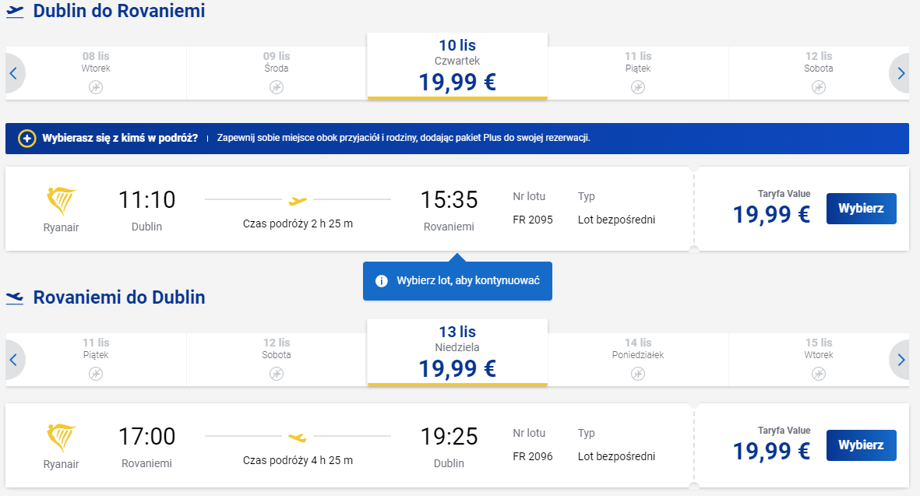Image resolution: width=920 pixels, height=496 pixels.
Task: Click the Ryanair harp logo on flight FR 2096
Action: 61,438
